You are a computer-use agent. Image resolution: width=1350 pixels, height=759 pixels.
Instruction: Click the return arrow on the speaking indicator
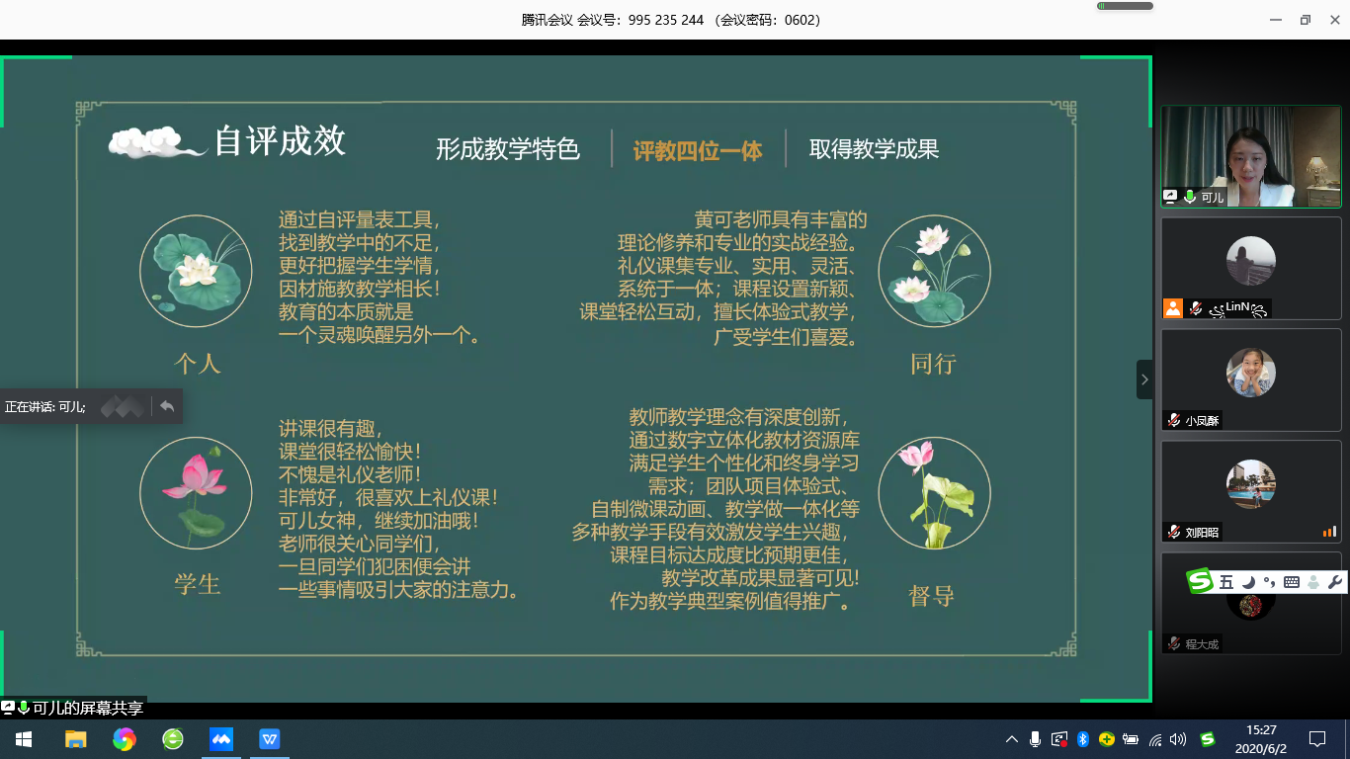click(x=167, y=406)
